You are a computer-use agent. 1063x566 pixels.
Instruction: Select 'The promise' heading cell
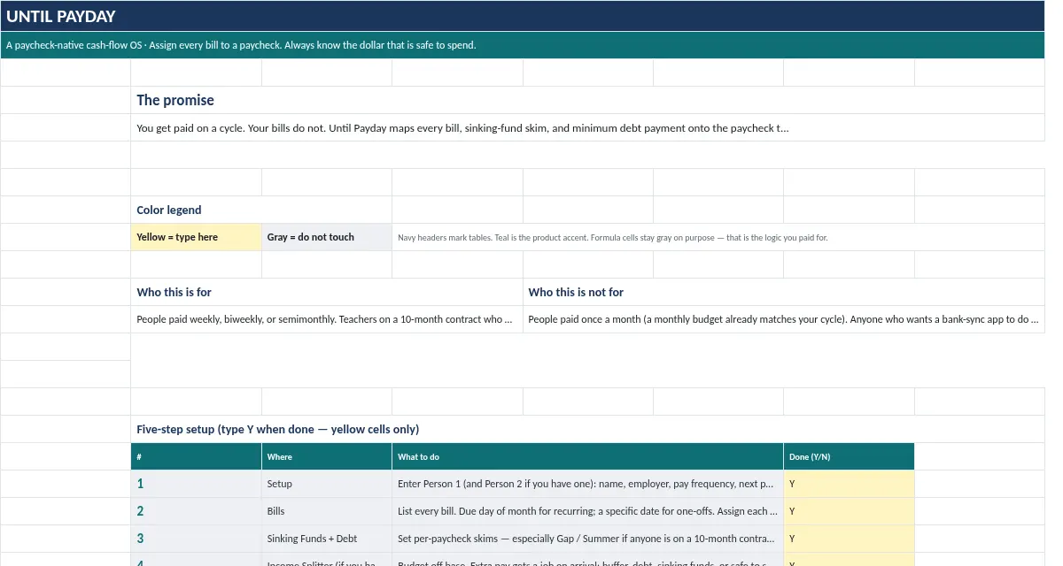click(x=588, y=100)
